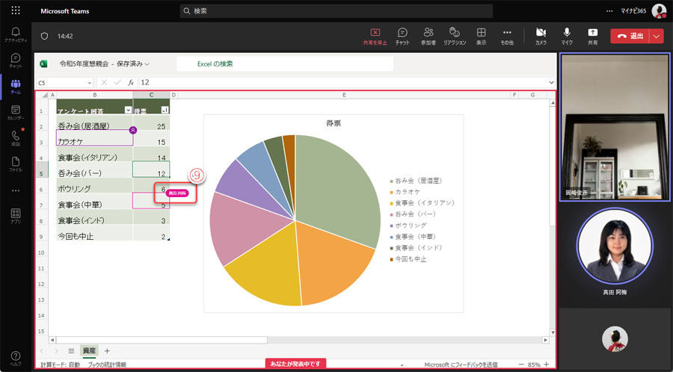Click in the Teams search box
Image resolution: width=673 pixels, height=372 pixels.
point(336,11)
